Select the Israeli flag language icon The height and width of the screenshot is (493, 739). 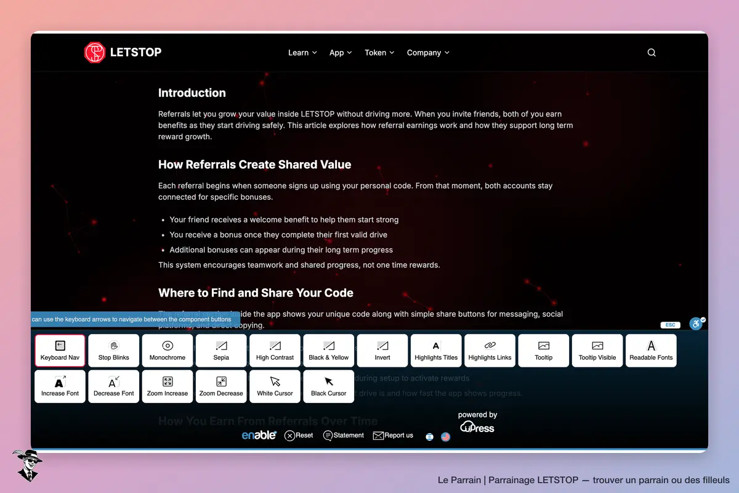pos(429,437)
